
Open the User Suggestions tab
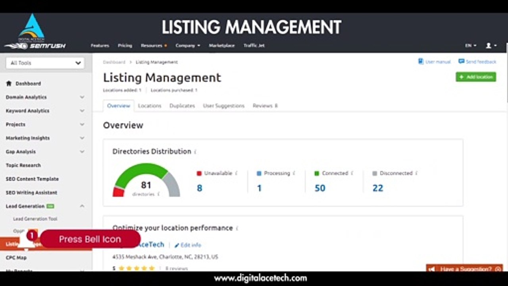point(224,106)
